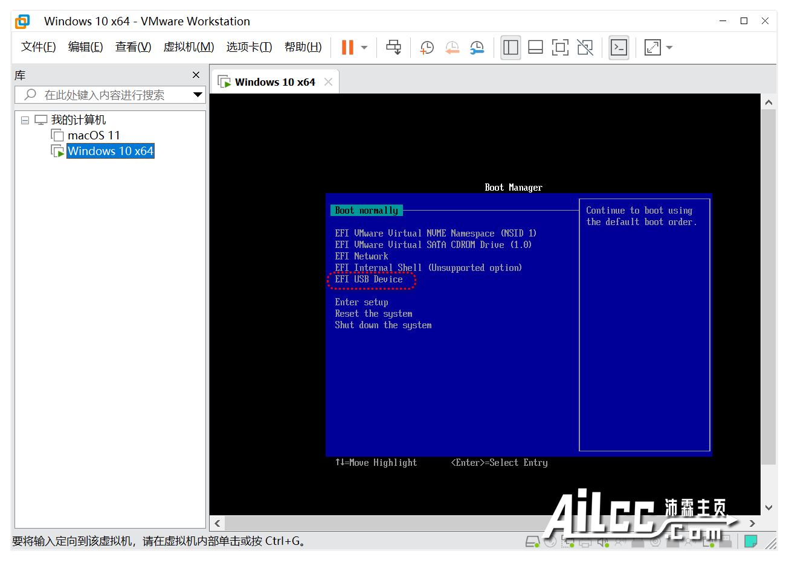Screen dimensions: 789x566
Task: Open the 帮助(H) menu
Action: 303,47
